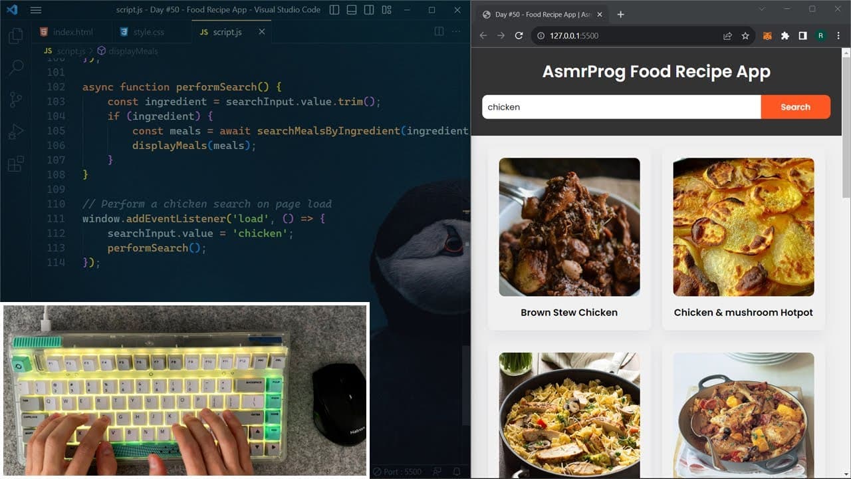Open the Explorer view in VS Code
Viewport: 851px width, 479px height.
(x=16, y=35)
